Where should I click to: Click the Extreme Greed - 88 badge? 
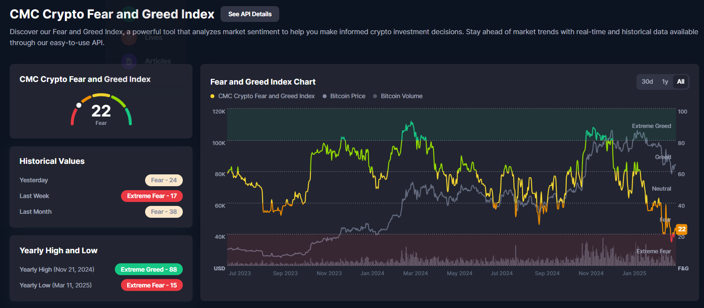[149, 269]
